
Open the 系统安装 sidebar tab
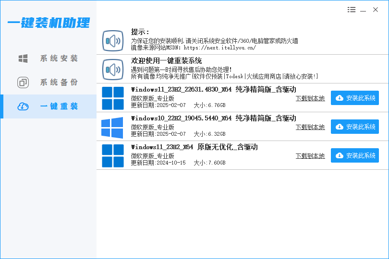[59, 59]
